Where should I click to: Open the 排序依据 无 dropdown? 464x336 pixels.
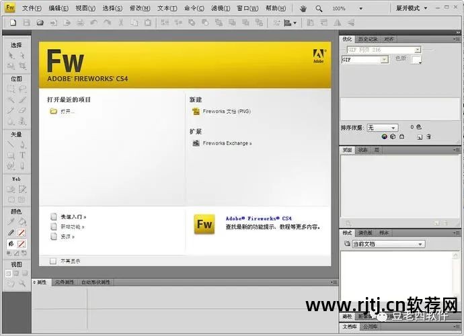(383, 128)
